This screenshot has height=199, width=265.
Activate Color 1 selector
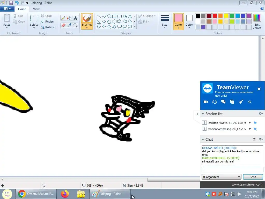coord(179,22)
